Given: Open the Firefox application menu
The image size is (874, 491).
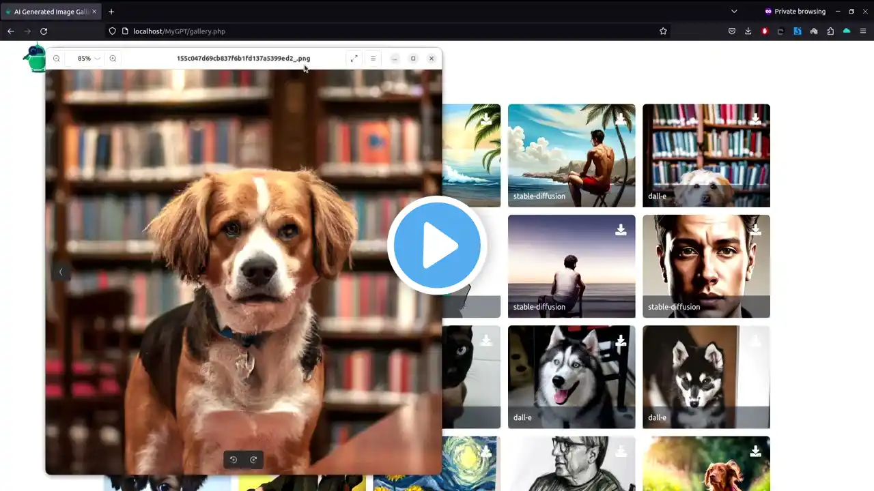Looking at the screenshot, I should 863,31.
